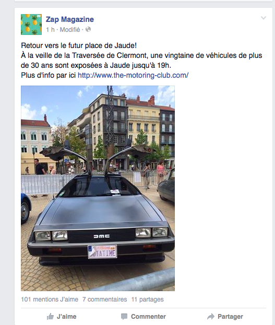The width and height of the screenshot is (275, 325).
Task: Click the OUTATIME license plate in photo
Action: [102, 252]
